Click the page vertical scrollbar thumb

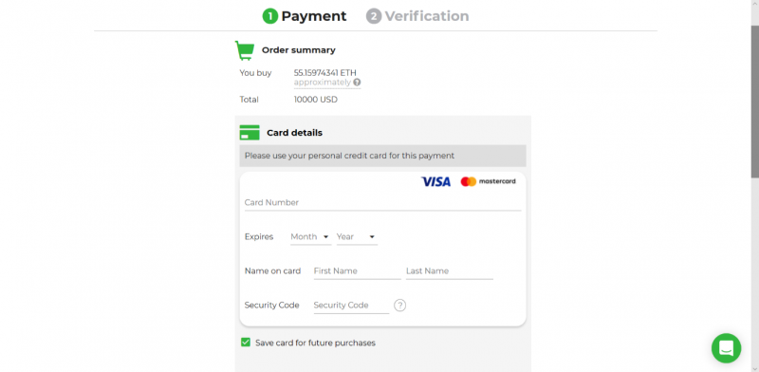pos(754,102)
